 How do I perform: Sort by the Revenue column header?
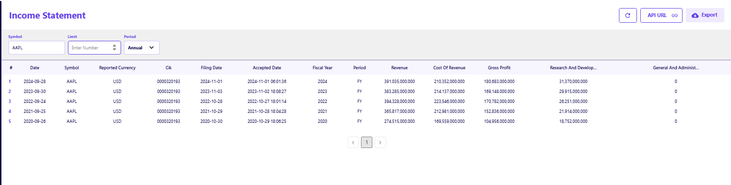click(x=399, y=68)
